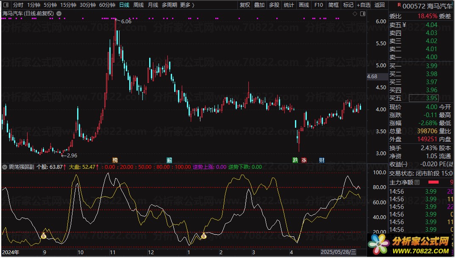The image size is (456, 258).
Task: Click the money bag icon near January
Action: coord(203,236)
